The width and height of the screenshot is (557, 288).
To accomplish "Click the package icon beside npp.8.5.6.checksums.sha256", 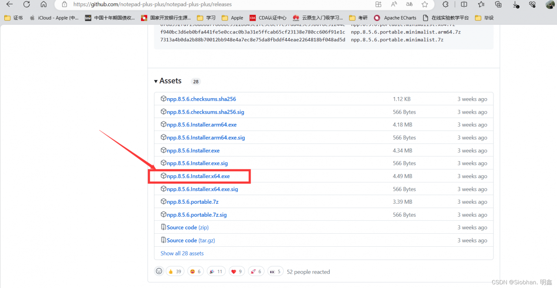I will pos(164,99).
